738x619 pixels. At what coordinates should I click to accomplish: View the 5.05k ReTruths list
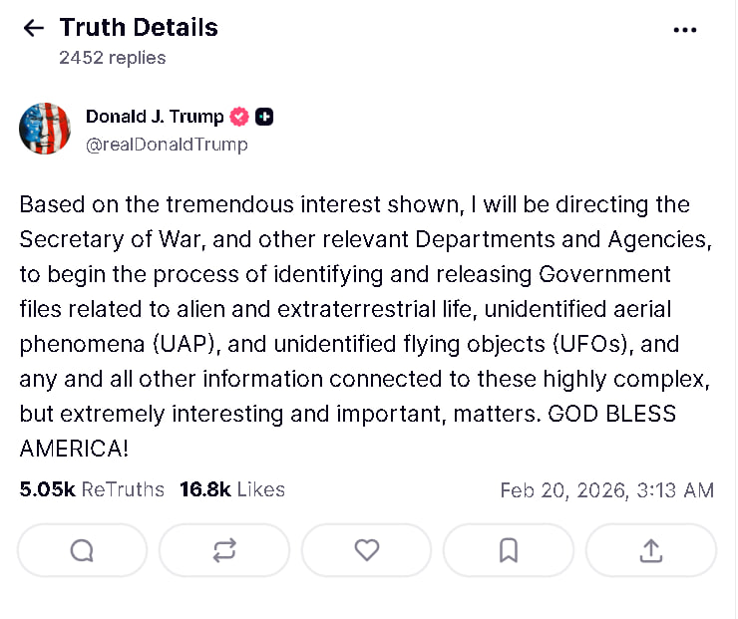pos(92,489)
